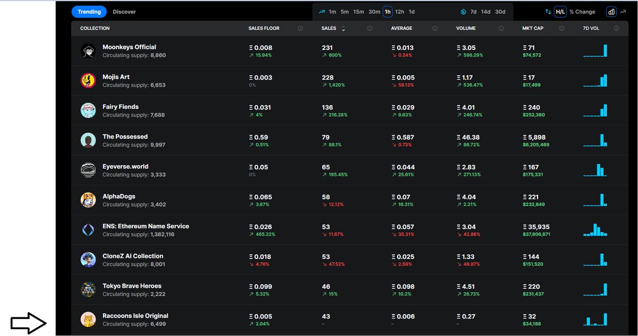Click the info icon beside SALES FLOOR
The image size is (638, 336).
coord(300,29)
